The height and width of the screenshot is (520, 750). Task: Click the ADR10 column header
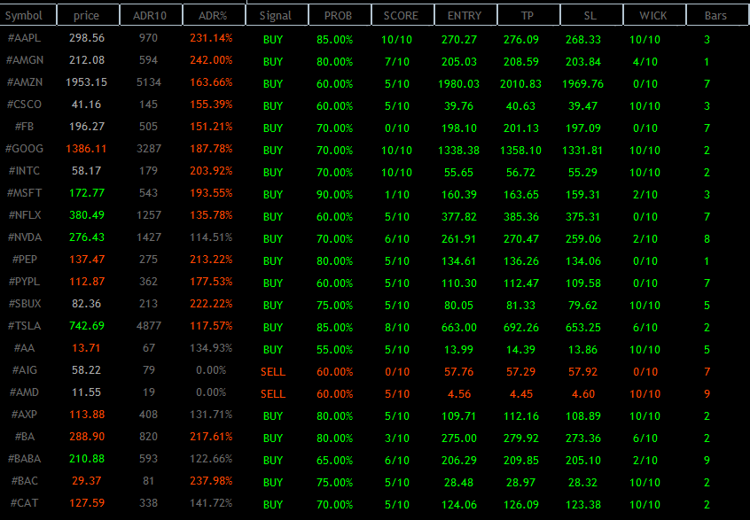coord(151,15)
